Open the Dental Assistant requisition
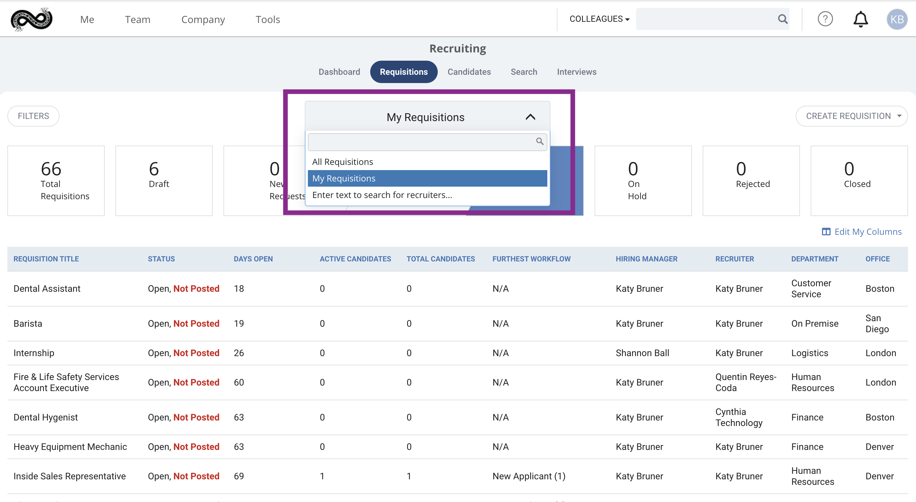 click(47, 289)
